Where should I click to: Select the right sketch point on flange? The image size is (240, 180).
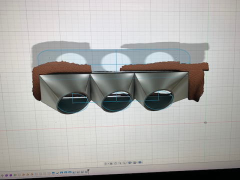coord(176,58)
